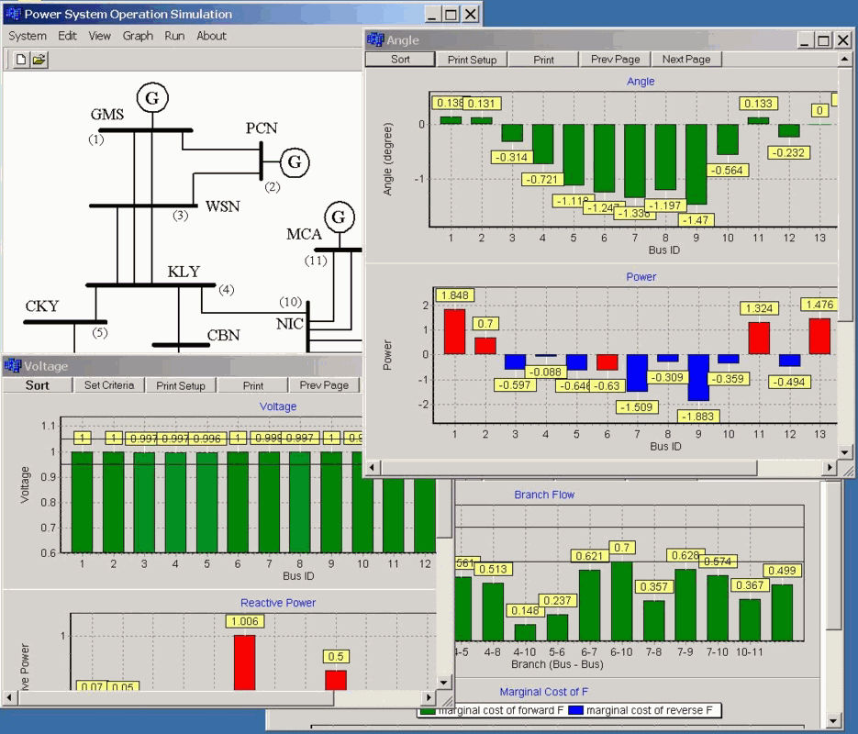Click Voltage window horizontal scrollbar left arrow
The width and height of the screenshot is (858, 734).
click(x=11, y=698)
